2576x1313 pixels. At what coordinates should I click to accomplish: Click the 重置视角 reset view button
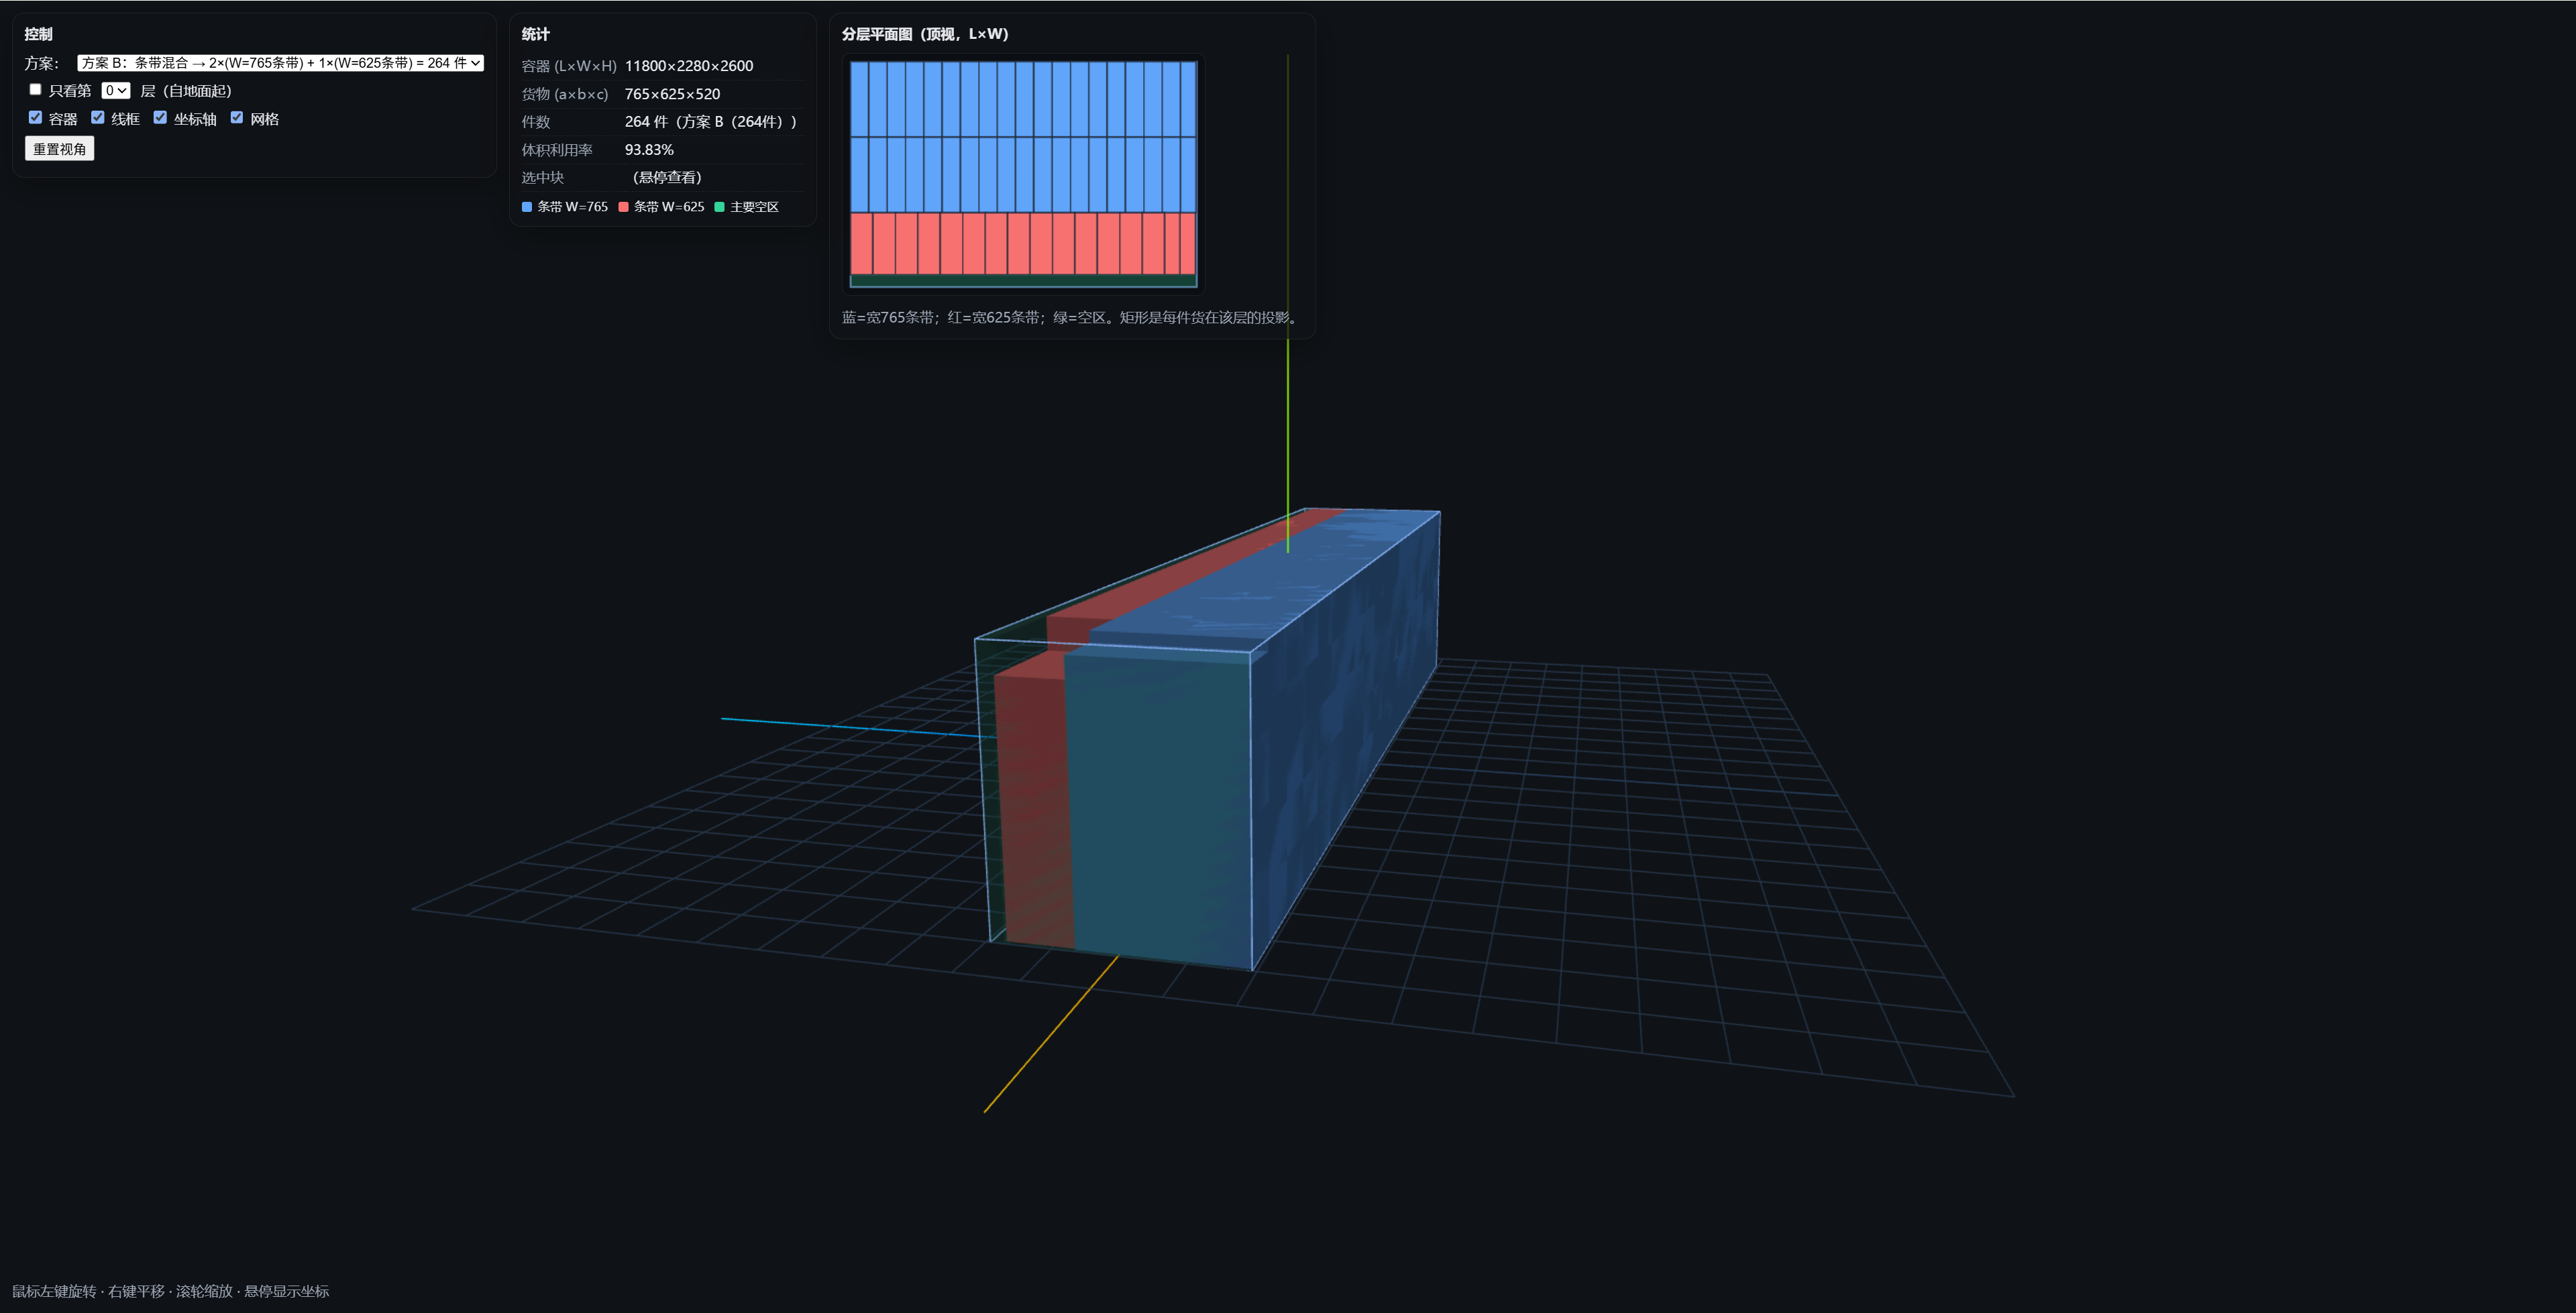tap(59, 149)
